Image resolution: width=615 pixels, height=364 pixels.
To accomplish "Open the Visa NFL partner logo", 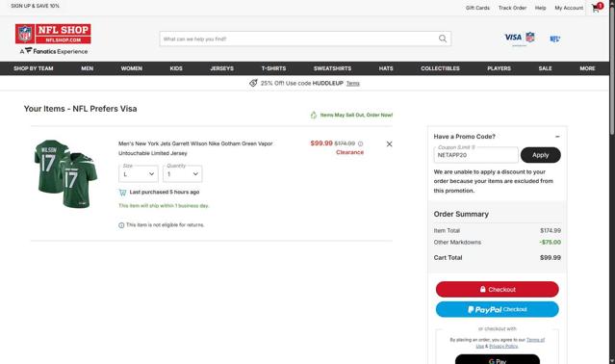I will click(x=520, y=39).
